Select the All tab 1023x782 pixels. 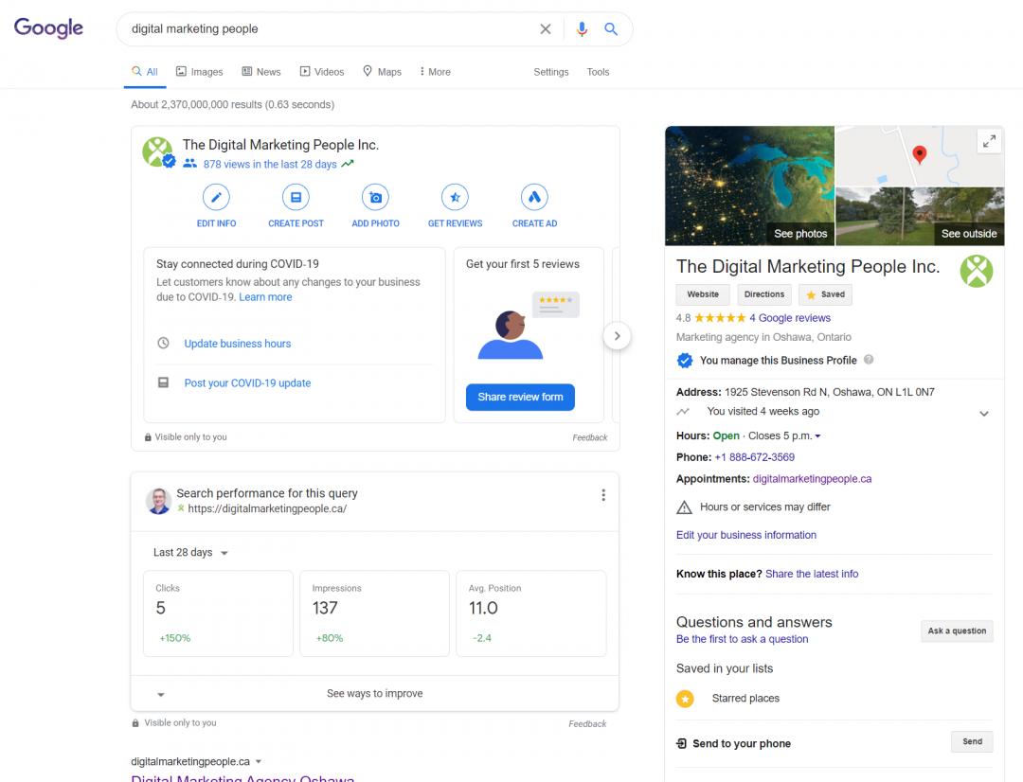tap(145, 72)
